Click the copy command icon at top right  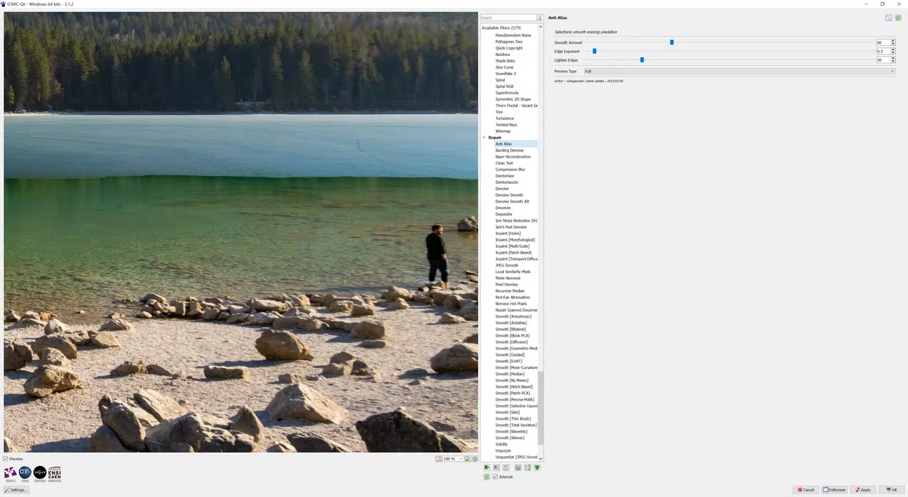[x=888, y=18]
